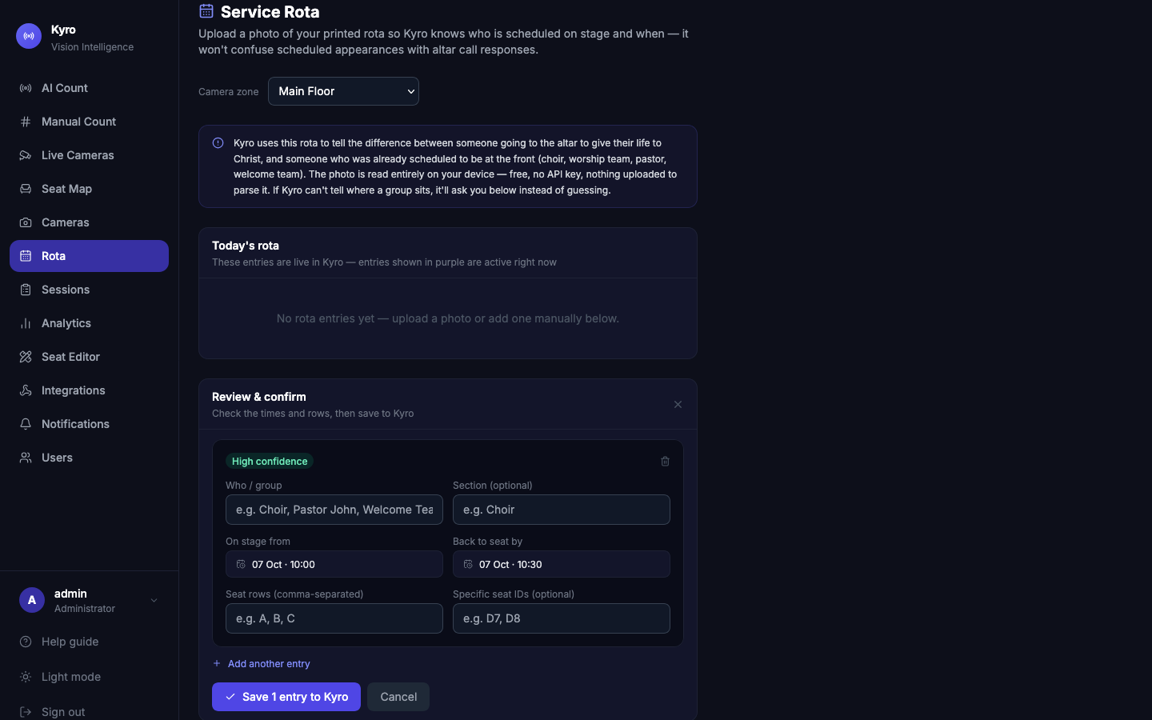1152x720 pixels.
Task: Click the Today's rota heading
Action: click(x=246, y=246)
